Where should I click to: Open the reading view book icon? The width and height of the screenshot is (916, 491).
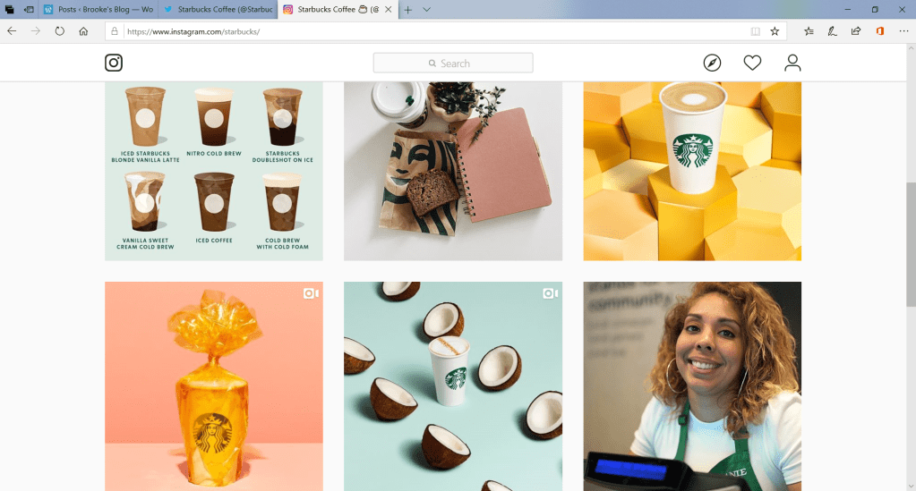coord(756,30)
